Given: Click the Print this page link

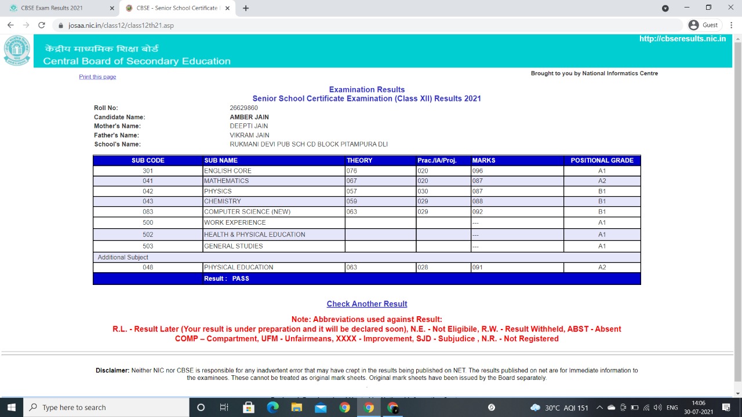Looking at the screenshot, I should [97, 77].
